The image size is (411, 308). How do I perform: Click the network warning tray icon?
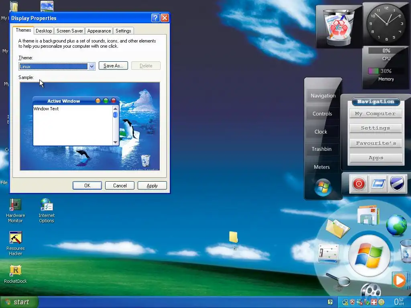[345, 302]
